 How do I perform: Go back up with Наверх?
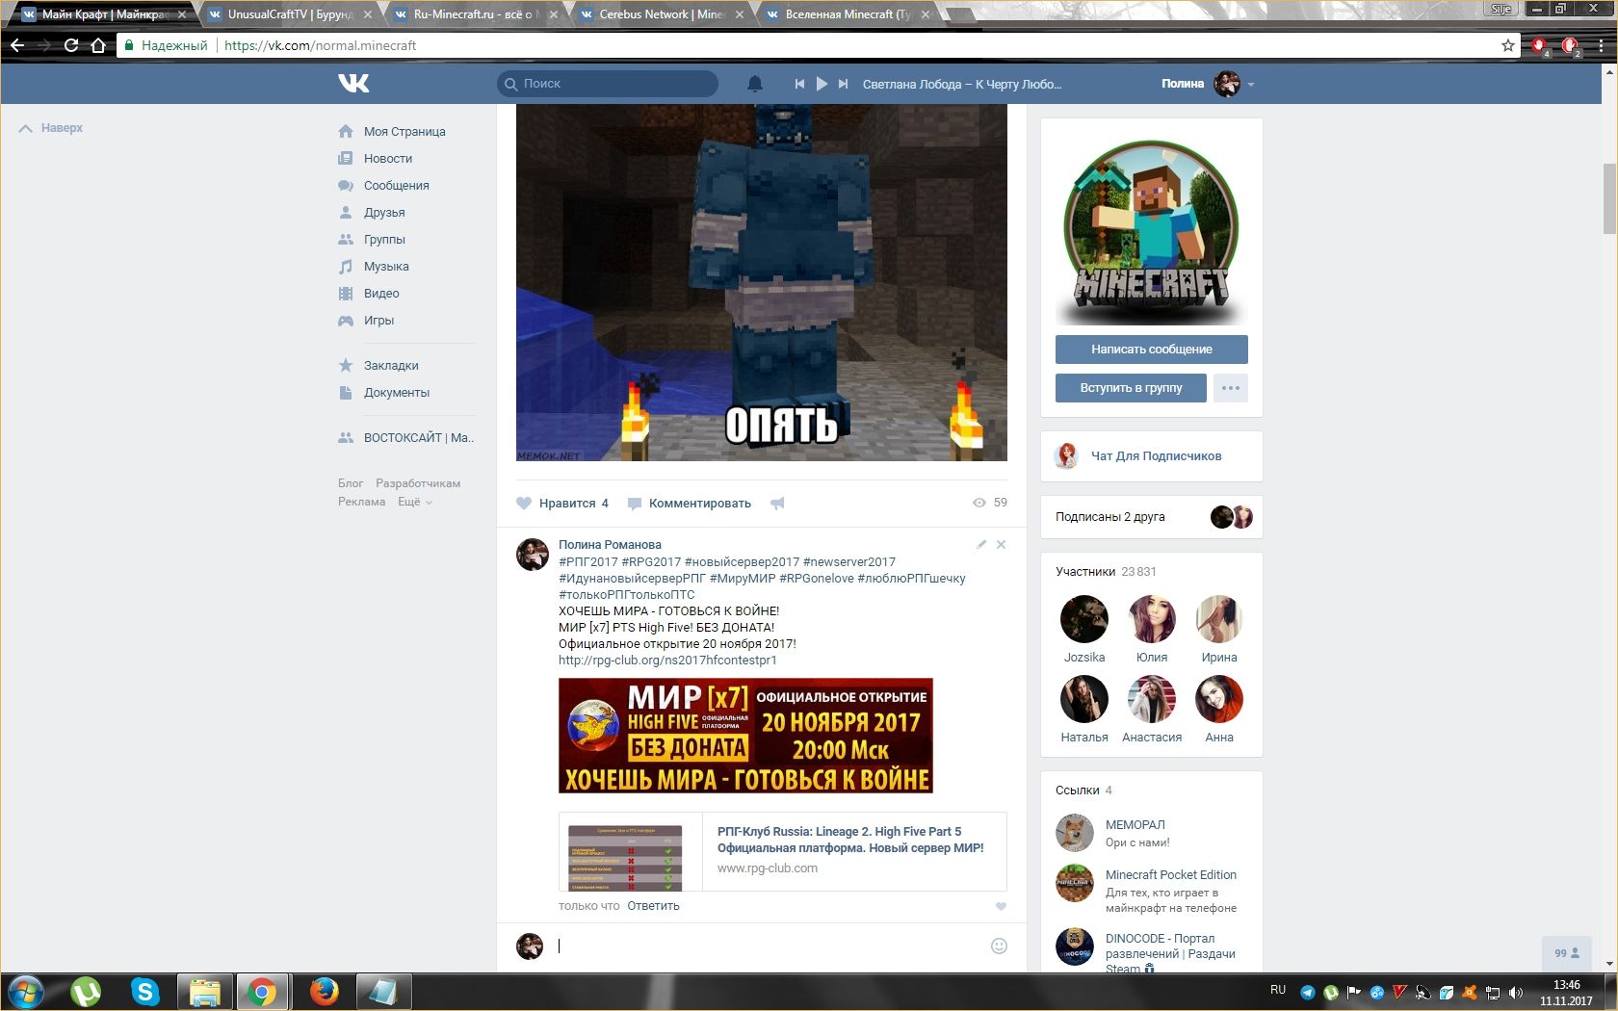[51, 128]
